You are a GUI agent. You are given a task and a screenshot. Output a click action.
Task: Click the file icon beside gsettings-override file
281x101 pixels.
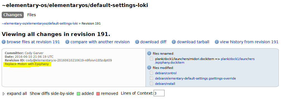point(152,78)
